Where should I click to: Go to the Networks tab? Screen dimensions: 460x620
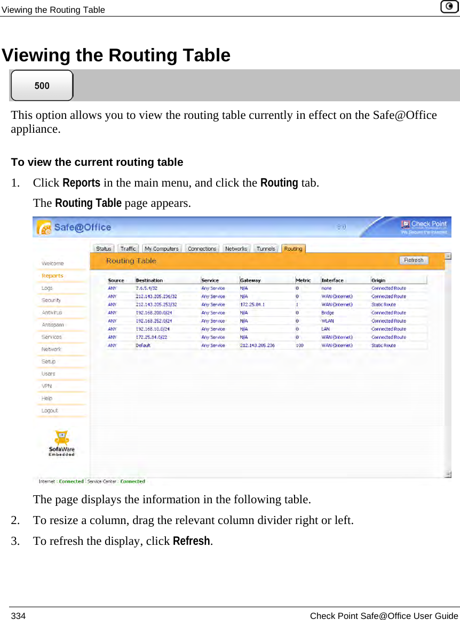tap(236, 249)
